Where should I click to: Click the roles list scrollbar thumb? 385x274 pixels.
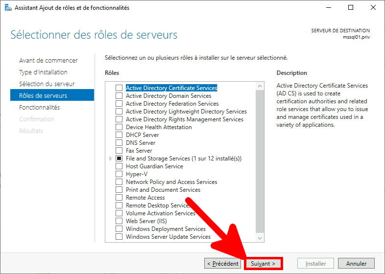260,161
